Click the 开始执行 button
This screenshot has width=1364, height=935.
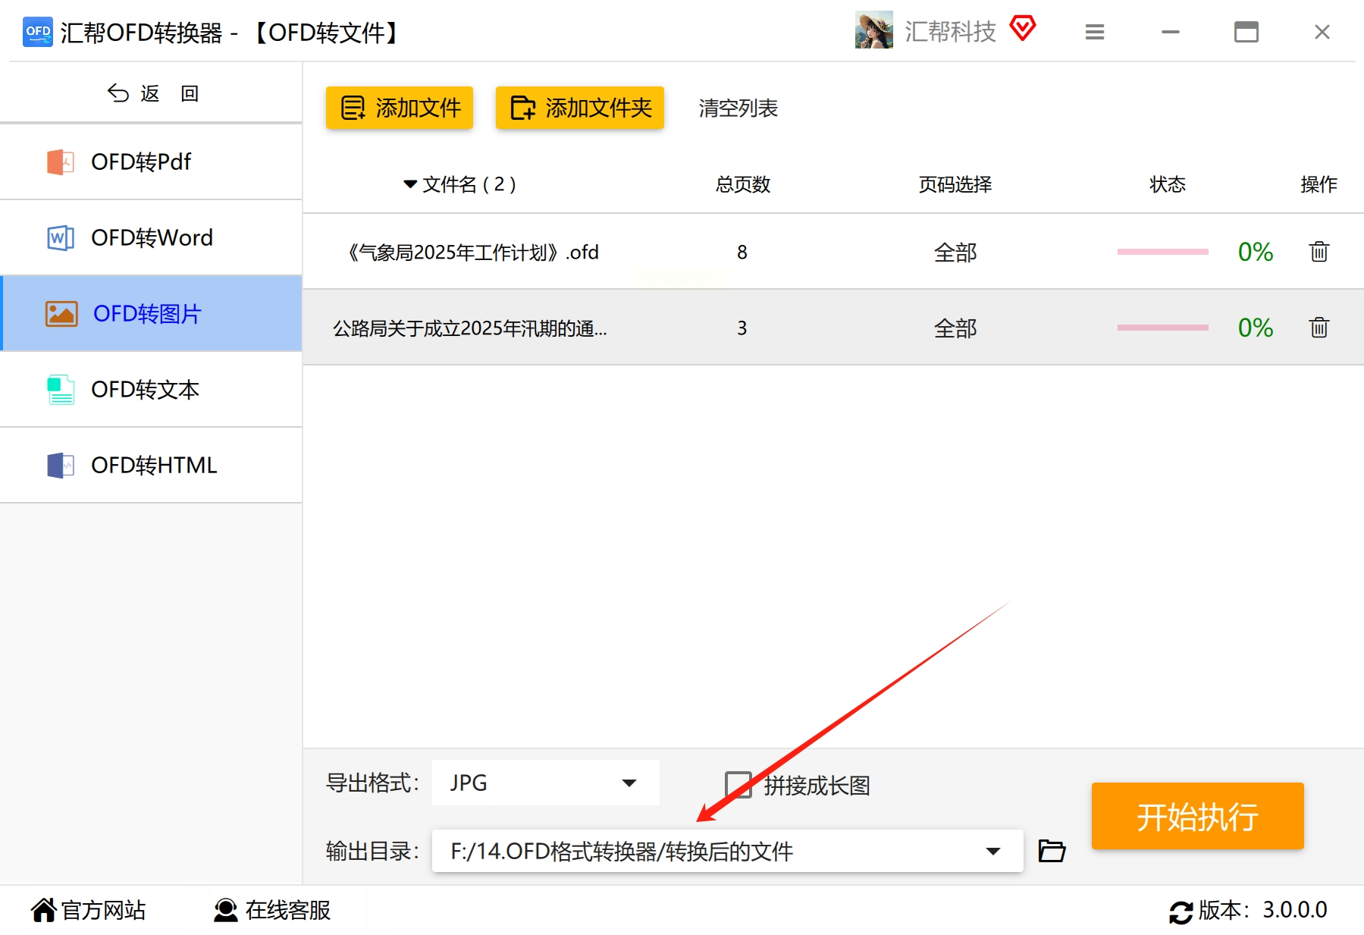tap(1197, 816)
